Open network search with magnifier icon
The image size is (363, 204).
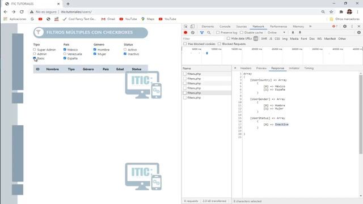point(209,33)
